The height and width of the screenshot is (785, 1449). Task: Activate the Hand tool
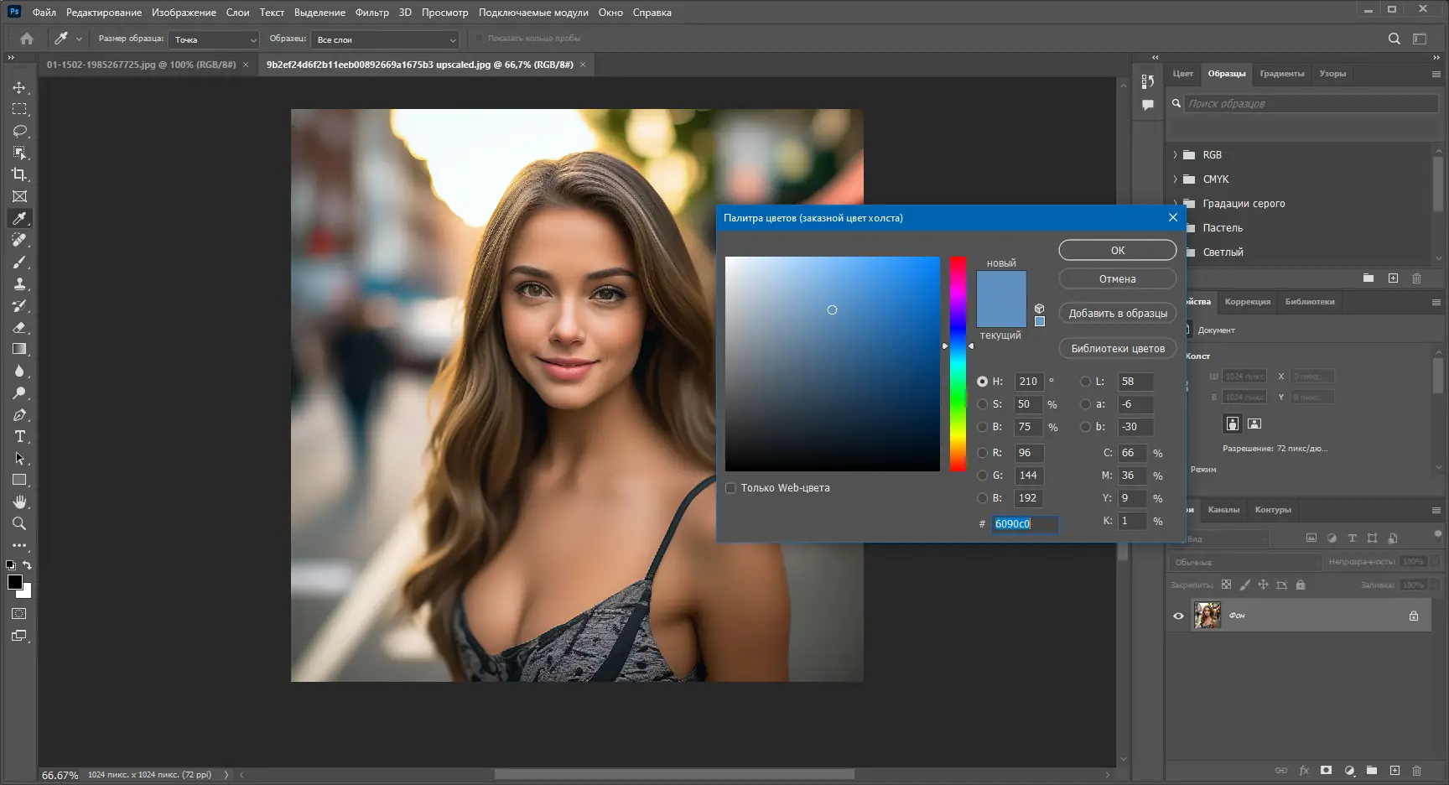(x=20, y=502)
